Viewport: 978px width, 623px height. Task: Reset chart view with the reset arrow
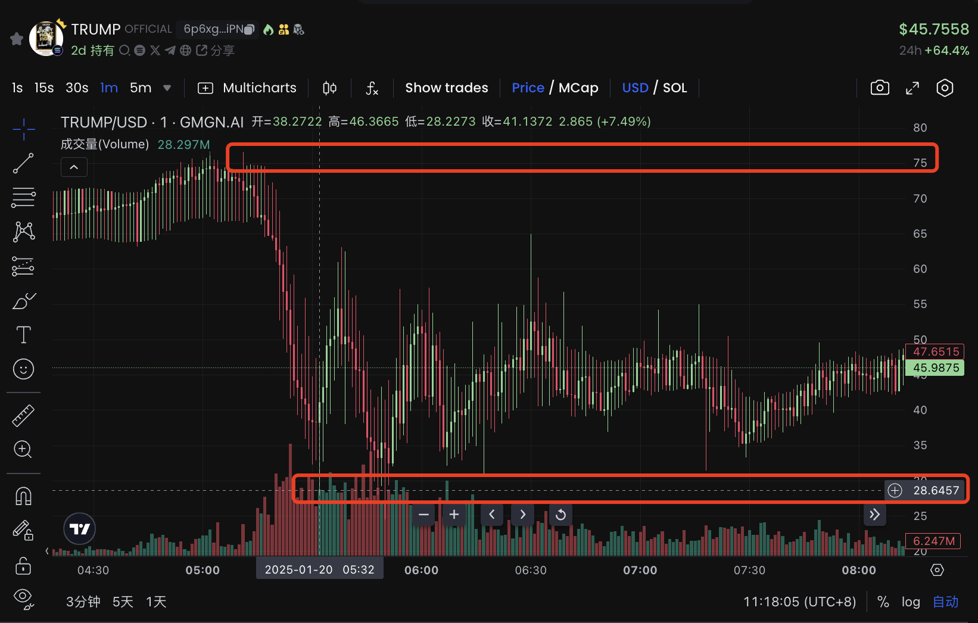point(560,515)
